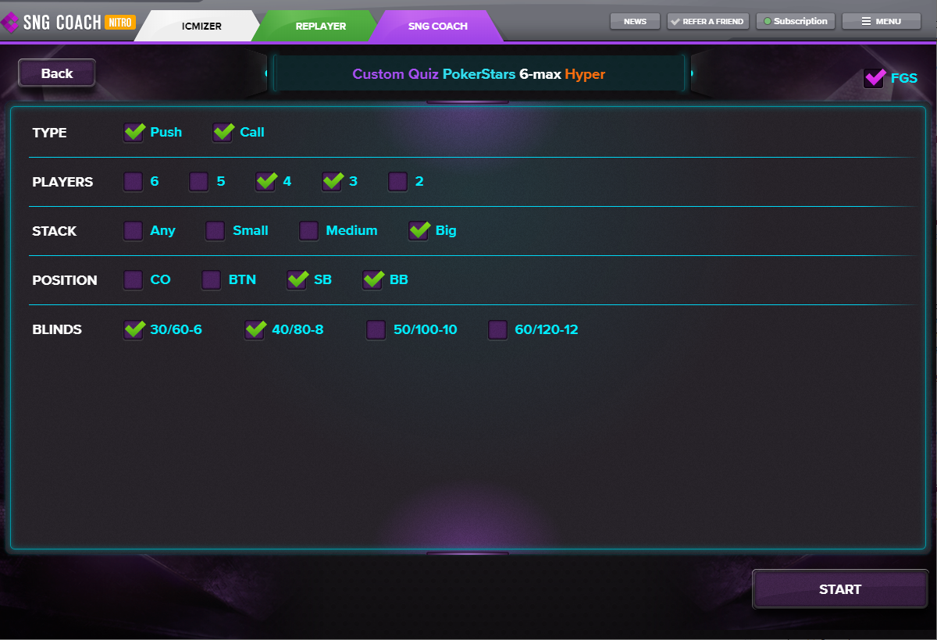
Task: Click the Custom Quiz PokerStars title
Action: point(479,74)
